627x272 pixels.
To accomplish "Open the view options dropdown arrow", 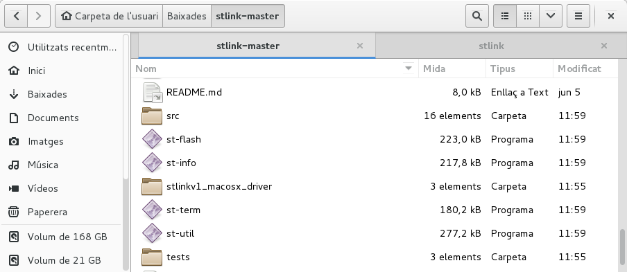I will (551, 16).
